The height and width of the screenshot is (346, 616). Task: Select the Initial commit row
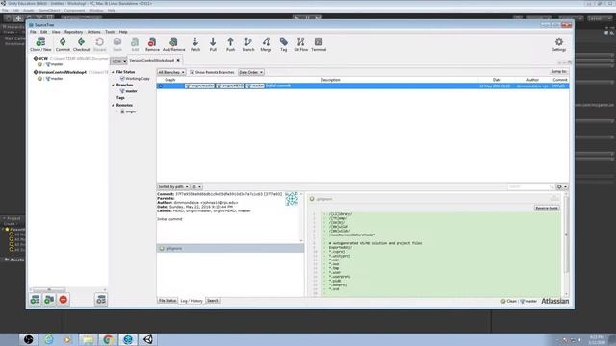coord(363,86)
